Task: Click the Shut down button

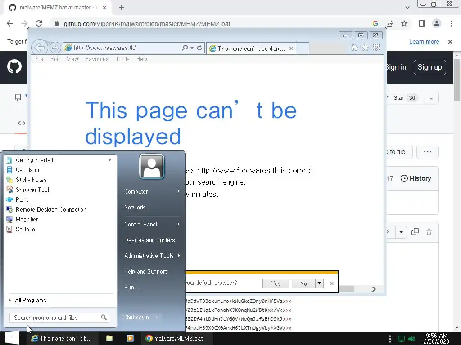Action: click(136, 317)
